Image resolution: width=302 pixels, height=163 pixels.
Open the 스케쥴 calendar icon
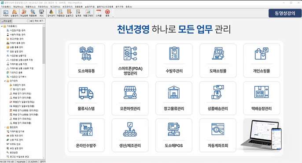[99, 13]
